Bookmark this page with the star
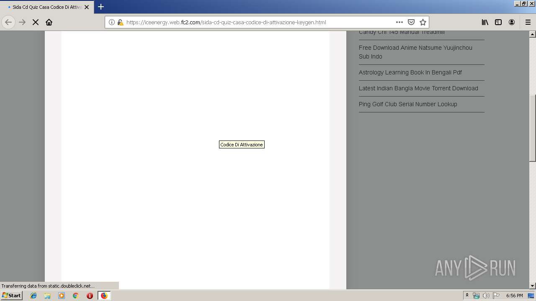The image size is (536, 301). point(423,22)
